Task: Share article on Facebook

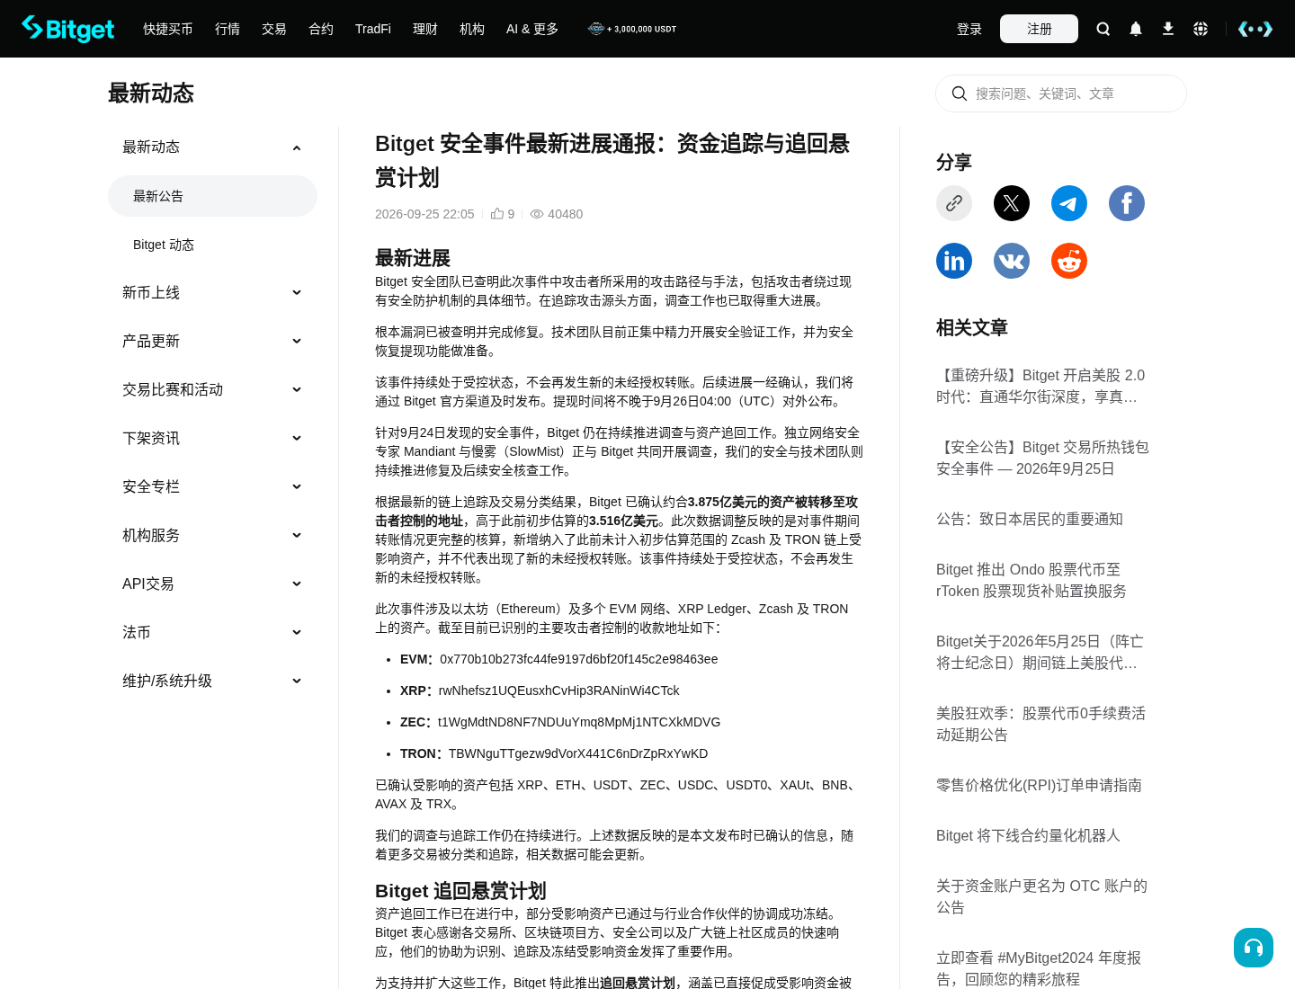Action: click(1127, 203)
